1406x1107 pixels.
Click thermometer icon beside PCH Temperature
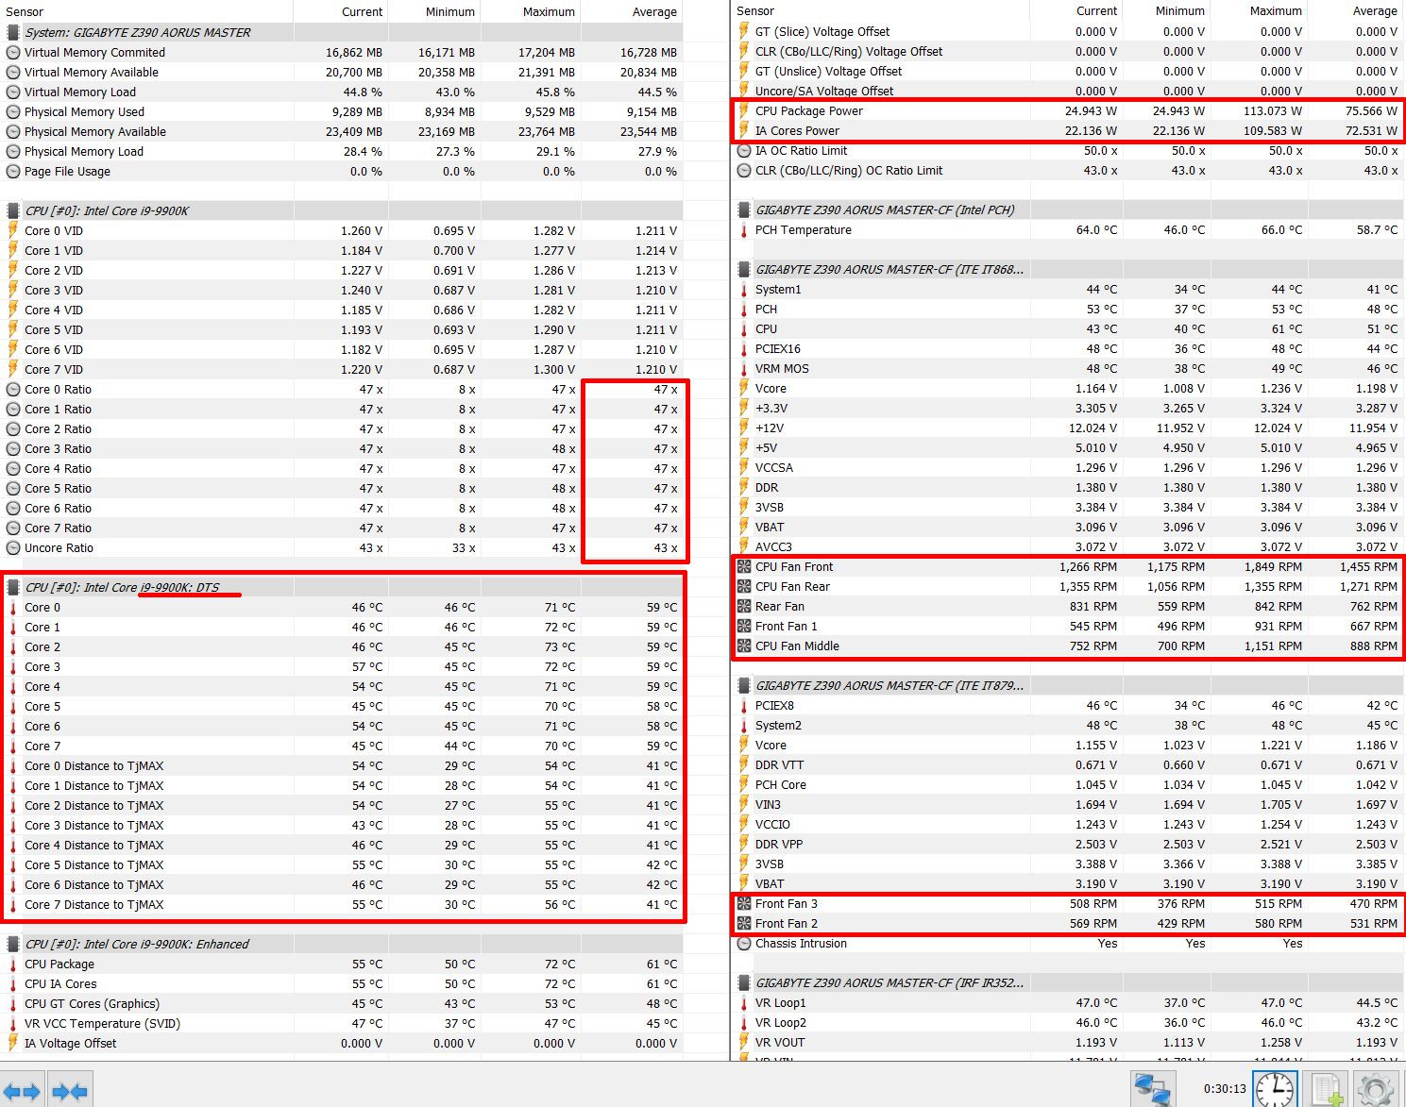pyautogui.click(x=744, y=229)
